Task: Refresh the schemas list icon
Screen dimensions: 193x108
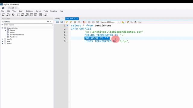Action: [x=48, y=22]
